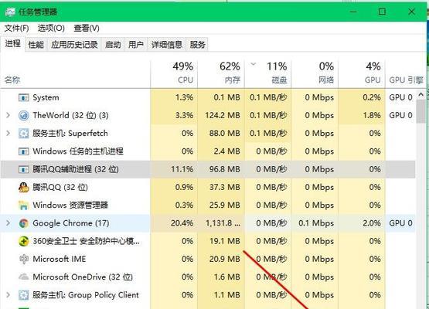429x309 pixels.
Task: Click 腾讯QQ's 37.3 MB memory value
Action: [225, 187]
